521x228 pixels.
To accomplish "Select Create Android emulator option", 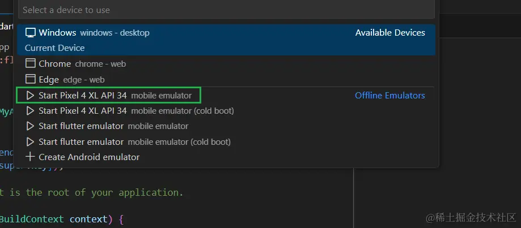I will point(226,157).
